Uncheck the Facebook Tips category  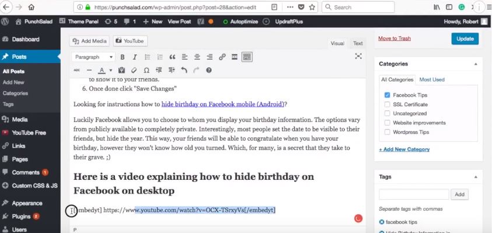387,95
